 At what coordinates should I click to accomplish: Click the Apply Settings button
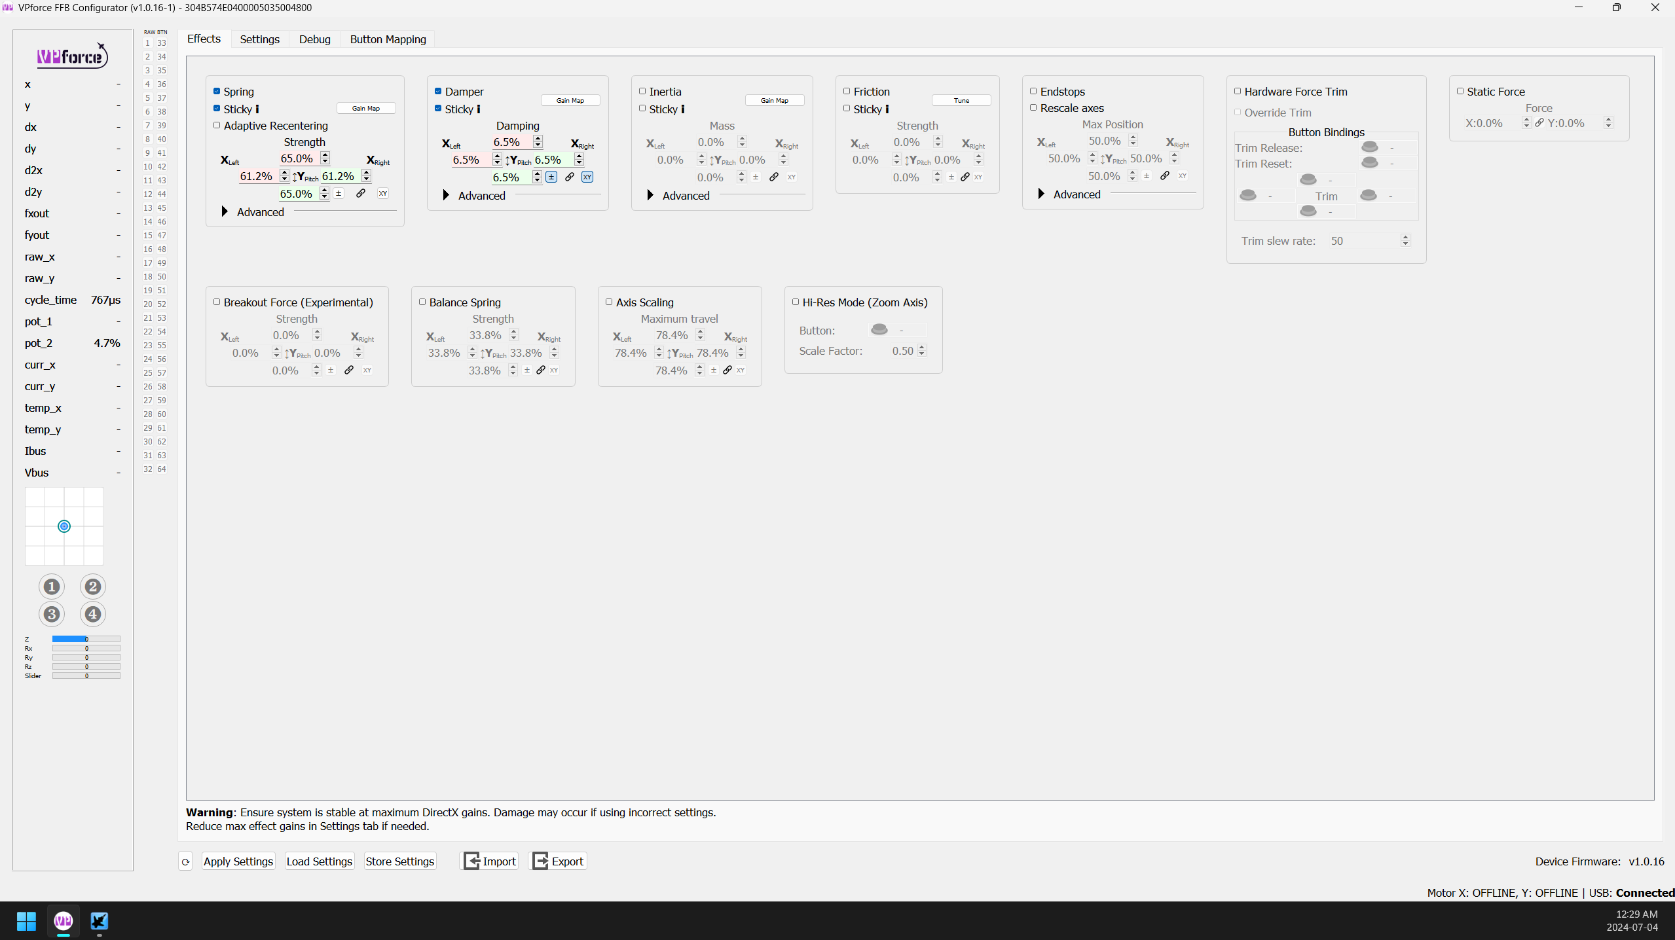click(x=237, y=861)
